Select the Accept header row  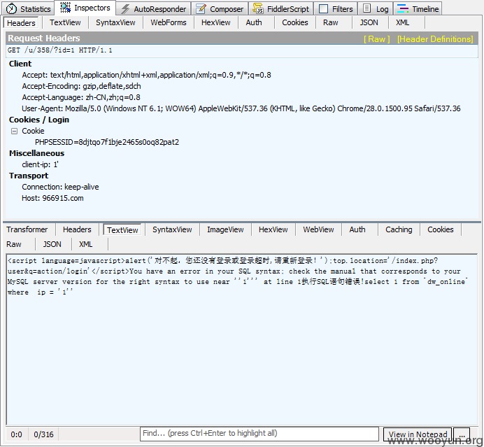pos(147,75)
